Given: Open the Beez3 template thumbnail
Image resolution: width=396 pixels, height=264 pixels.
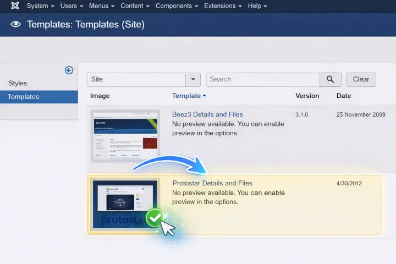Looking at the screenshot, I should (x=125, y=136).
